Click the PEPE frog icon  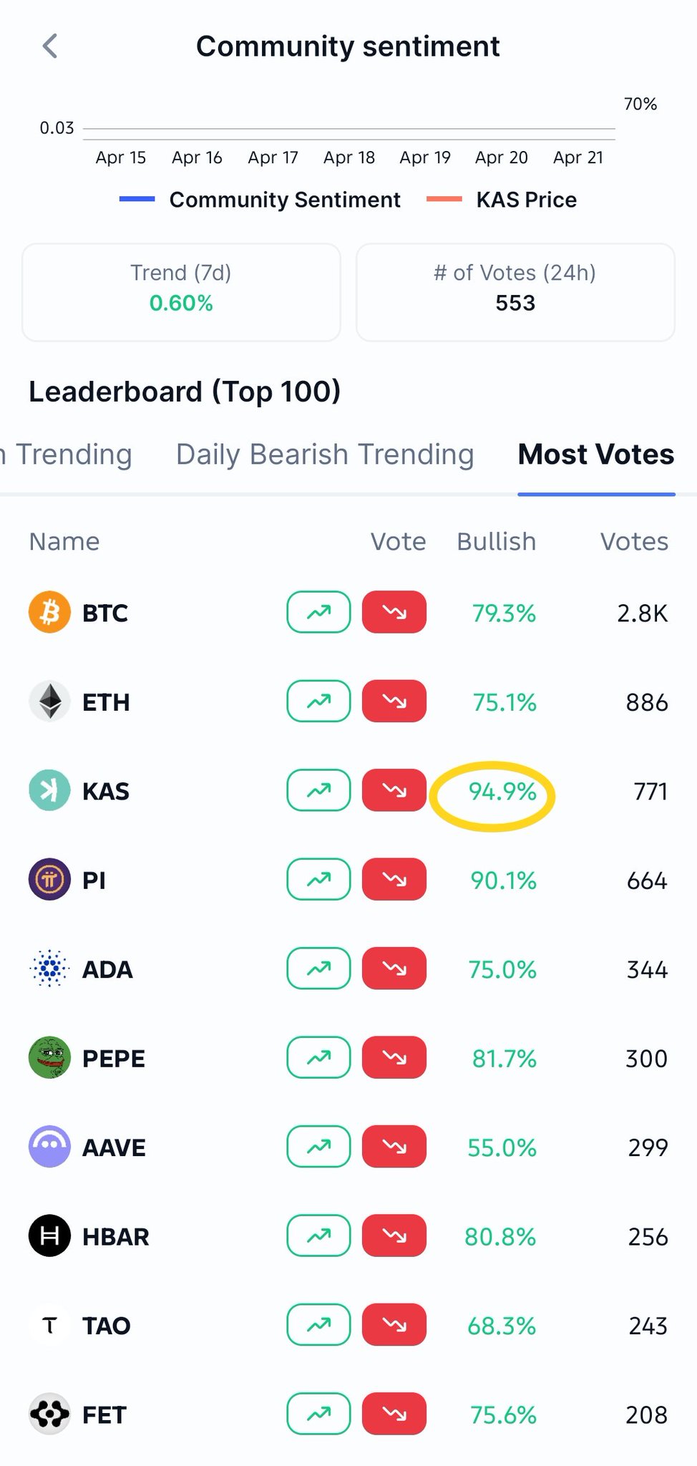click(49, 1058)
